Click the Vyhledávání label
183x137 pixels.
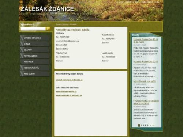pyautogui.click(x=27, y=24)
